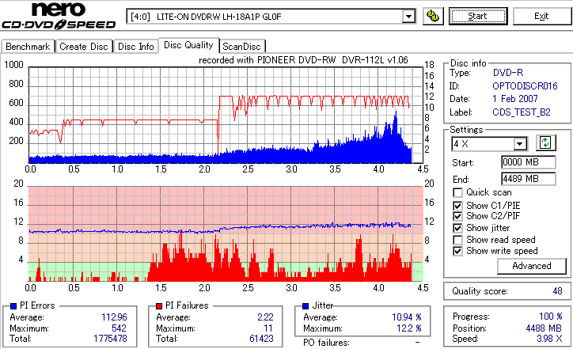The height and width of the screenshot is (349, 573).
Task: Go to the Disc Info tab
Action: click(135, 47)
